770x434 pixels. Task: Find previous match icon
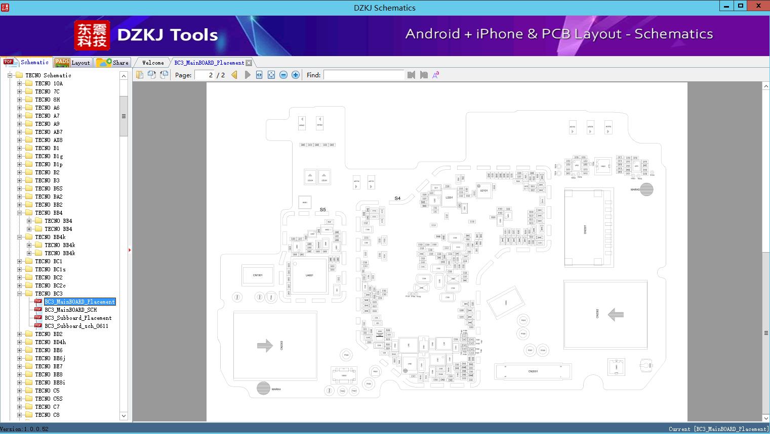coord(411,75)
